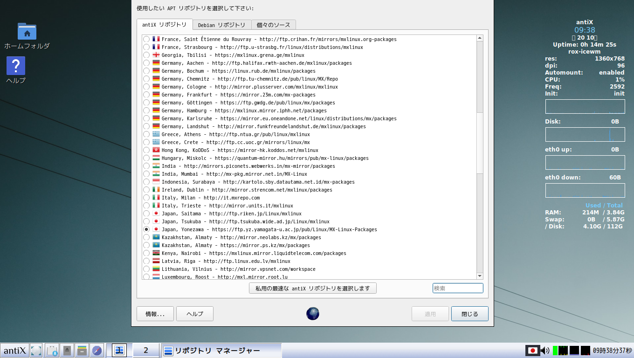The image size is (634, 358).
Task: Select Greece, Crete radio button
Action: pos(146,142)
